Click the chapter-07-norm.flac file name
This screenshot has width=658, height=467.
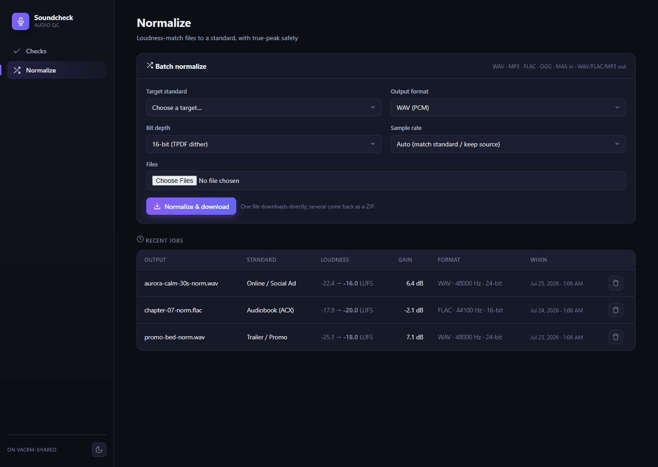tap(173, 310)
